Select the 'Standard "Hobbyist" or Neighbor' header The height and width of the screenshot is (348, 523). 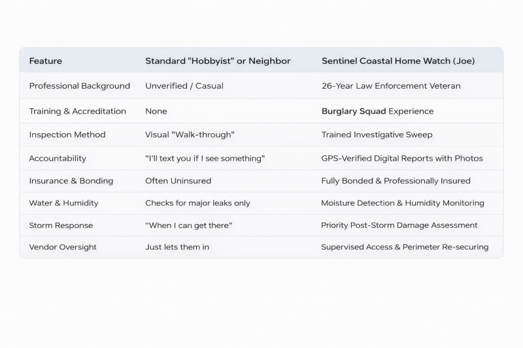tap(218, 61)
